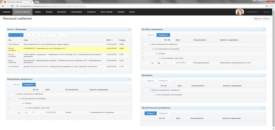The height and width of the screenshot is (130, 275).
Task: Open the Chrome three-dot menu
Action: pyautogui.click(x=272, y=6)
